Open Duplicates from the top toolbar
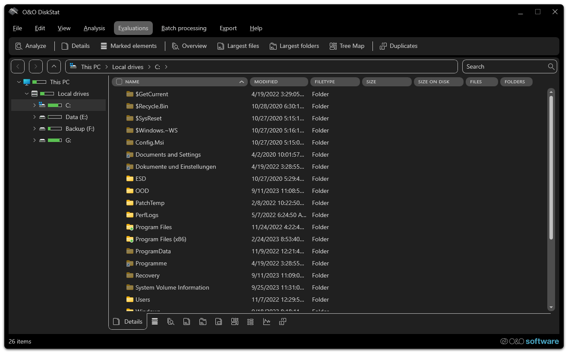 click(x=398, y=46)
